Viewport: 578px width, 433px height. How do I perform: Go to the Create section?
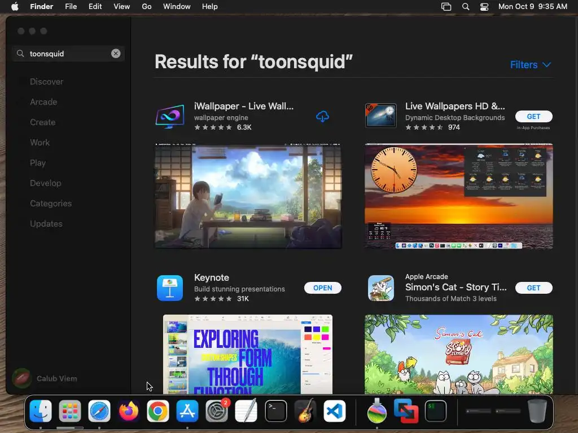[43, 122]
